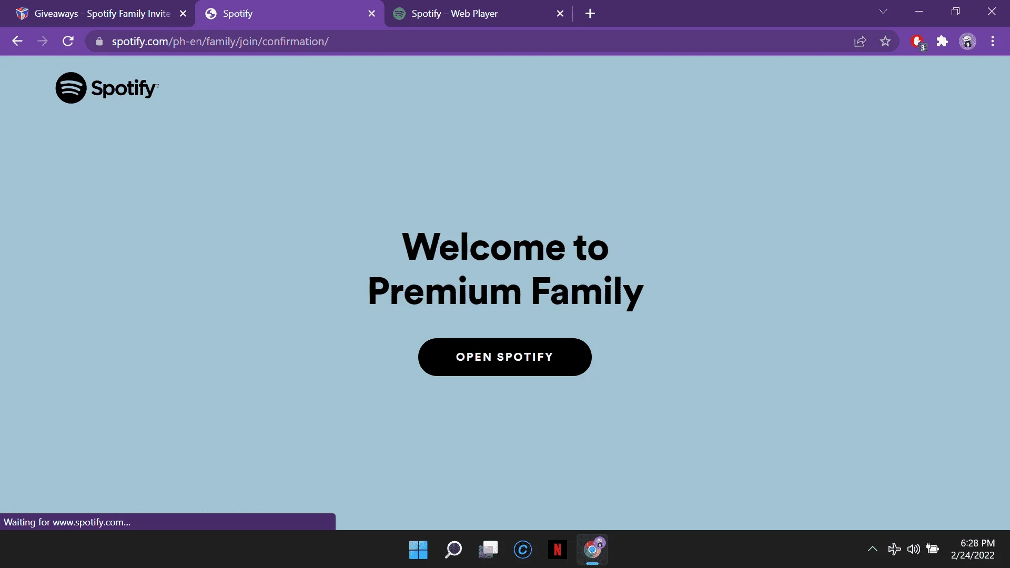Image resolution: width=1010 pixels, height=568 pixels.
Task: Launch Netflix from the taskbar
Action: click(x=558, y=550)
